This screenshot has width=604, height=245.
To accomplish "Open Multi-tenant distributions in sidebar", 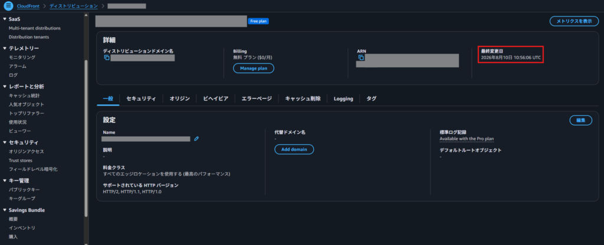I will pyautogui.click(x=35, y=28).
